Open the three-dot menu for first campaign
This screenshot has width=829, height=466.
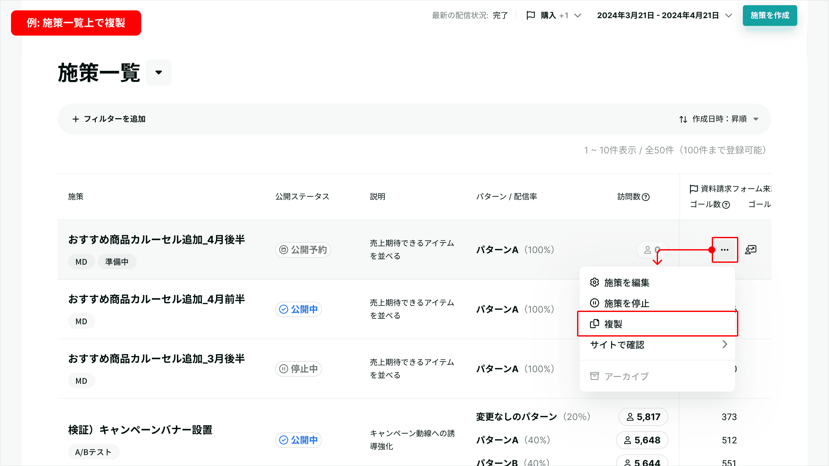point(725,250)
